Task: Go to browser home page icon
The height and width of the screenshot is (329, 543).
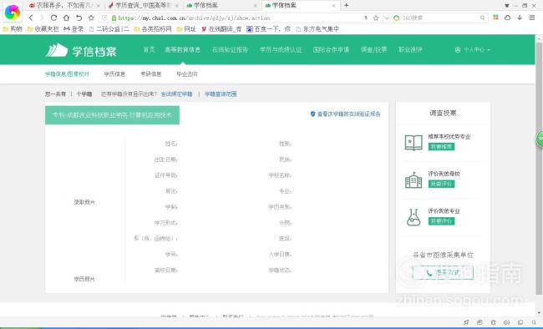Action: click(66, 18)
